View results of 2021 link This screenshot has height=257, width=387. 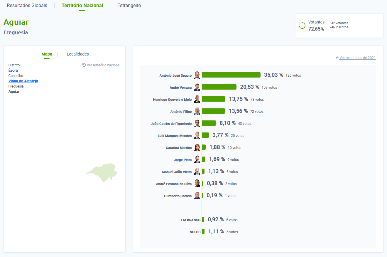(x=357, y=58)
